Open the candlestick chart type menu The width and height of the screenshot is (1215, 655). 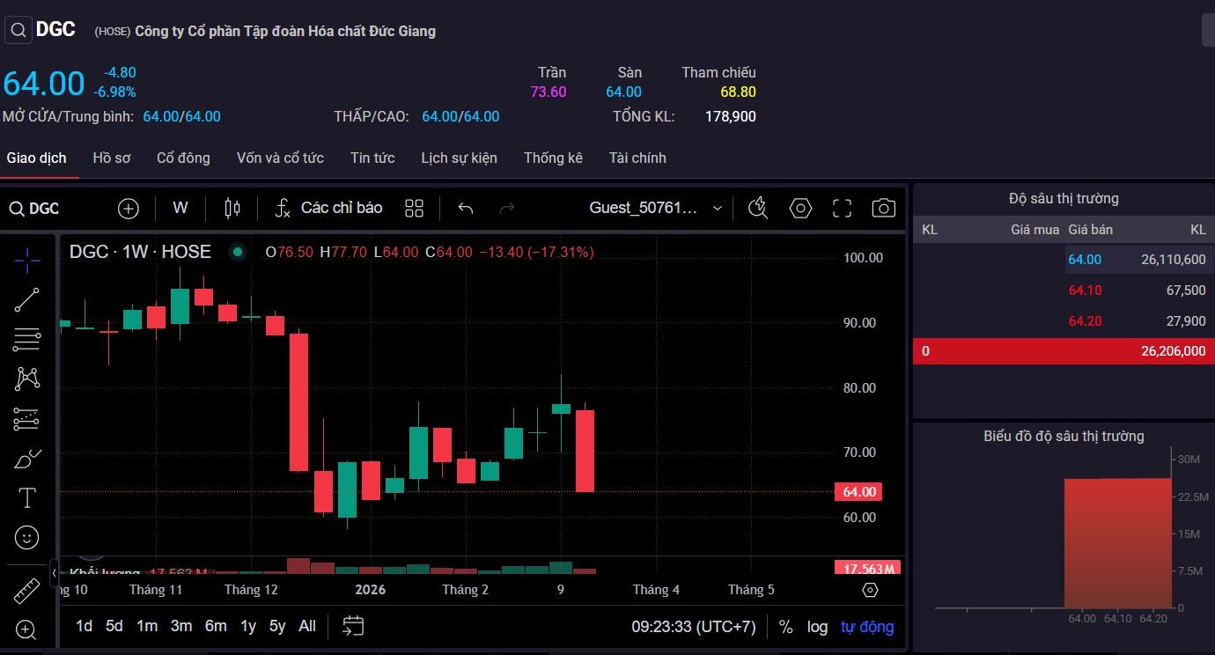click(232, 209)
